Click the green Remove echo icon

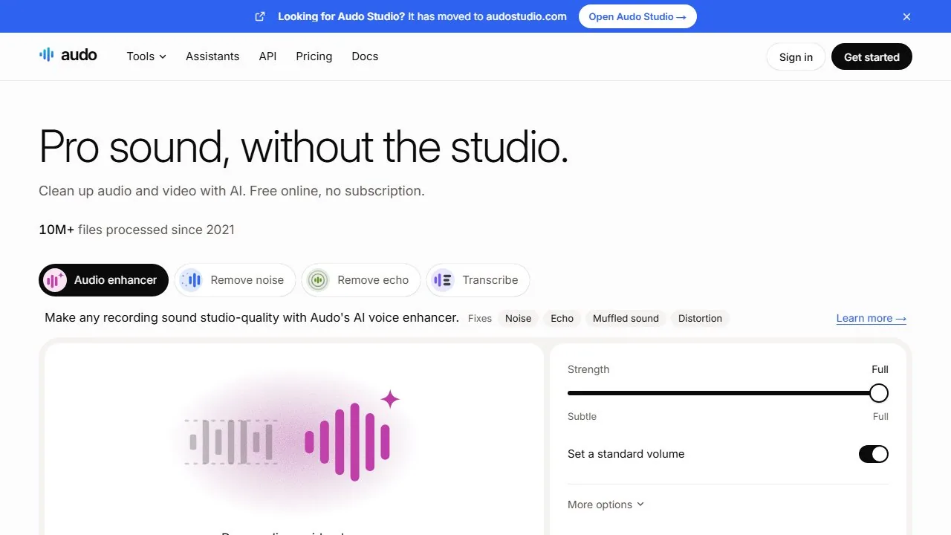point(318,280)
